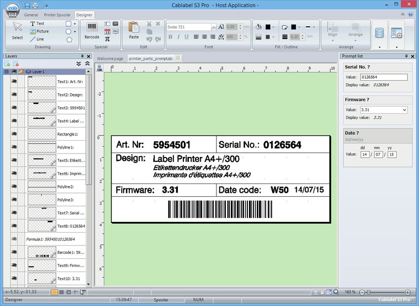Toggle visibility of Text10: 3.31
This screenshot has height=306, width=419.
pyautogui.click(x=14, y=278)
